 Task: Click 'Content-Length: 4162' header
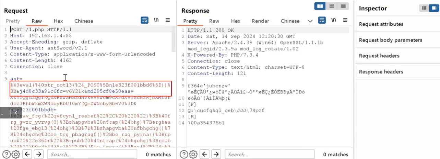[x=41, y=60]
